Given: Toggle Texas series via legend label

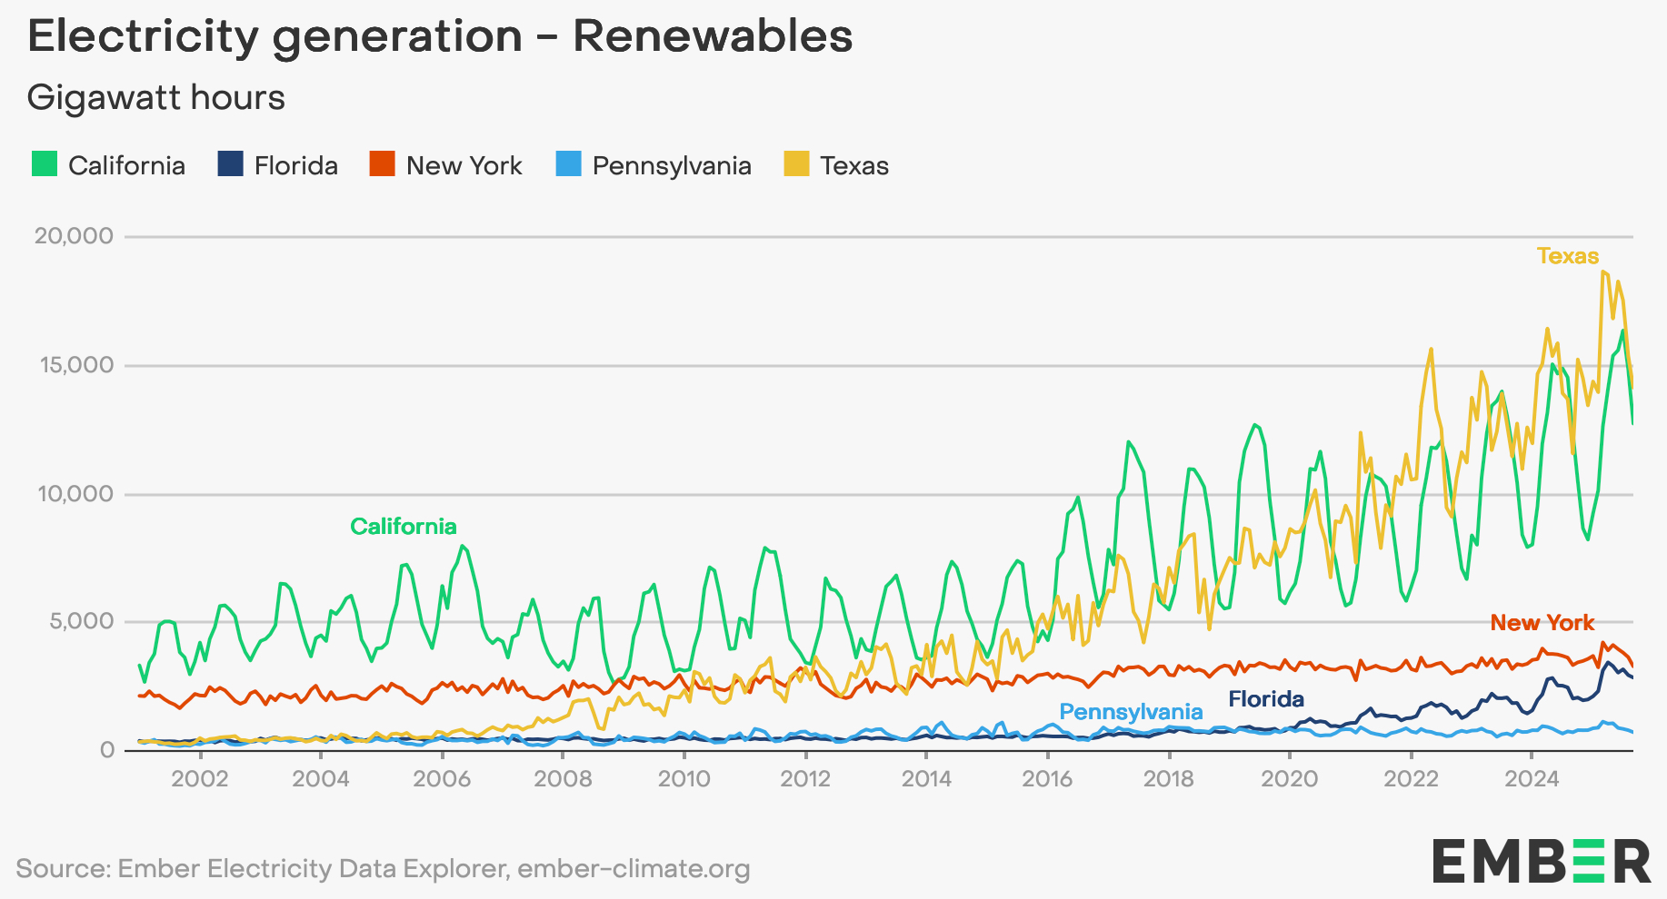Looking at the screenshot, I should (x=854, y=165).
